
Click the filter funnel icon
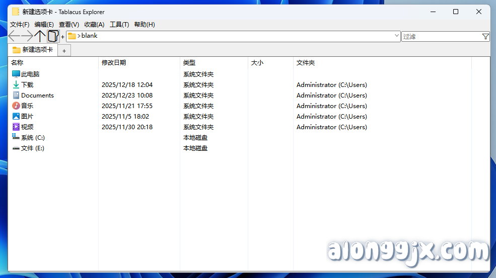pos(485,37)
